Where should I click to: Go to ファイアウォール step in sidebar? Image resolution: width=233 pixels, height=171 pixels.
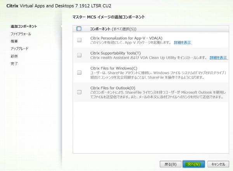point(21,34)
